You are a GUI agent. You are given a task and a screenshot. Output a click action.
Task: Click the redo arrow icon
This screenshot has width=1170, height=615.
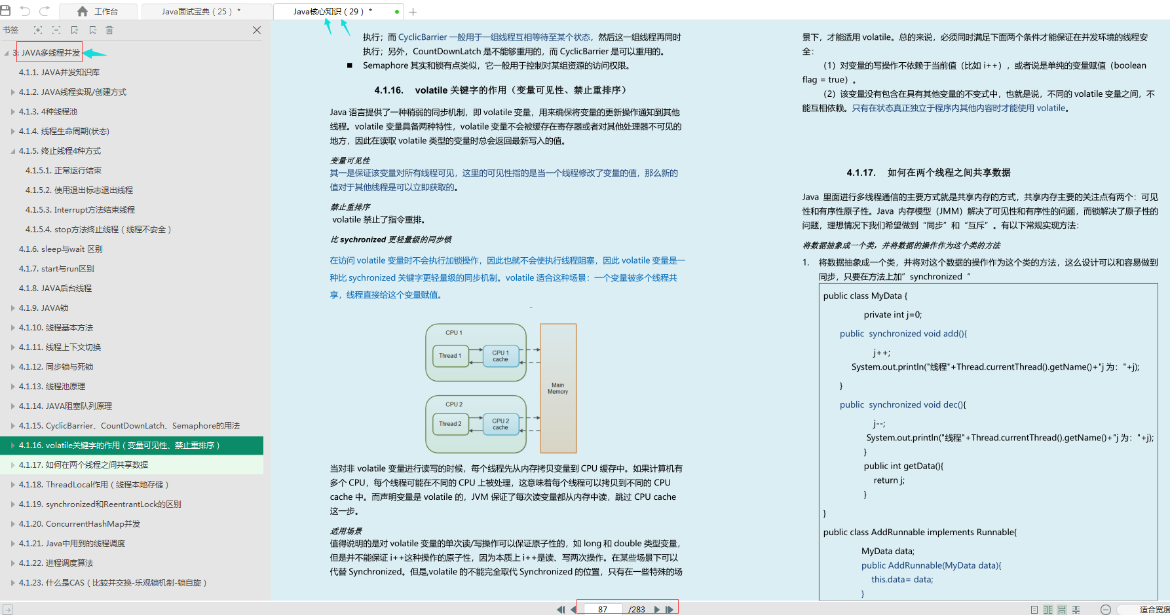point(45,11)
